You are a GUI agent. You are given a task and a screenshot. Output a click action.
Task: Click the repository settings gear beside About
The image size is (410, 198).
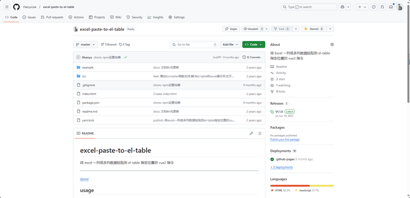[x=332, y=45]
